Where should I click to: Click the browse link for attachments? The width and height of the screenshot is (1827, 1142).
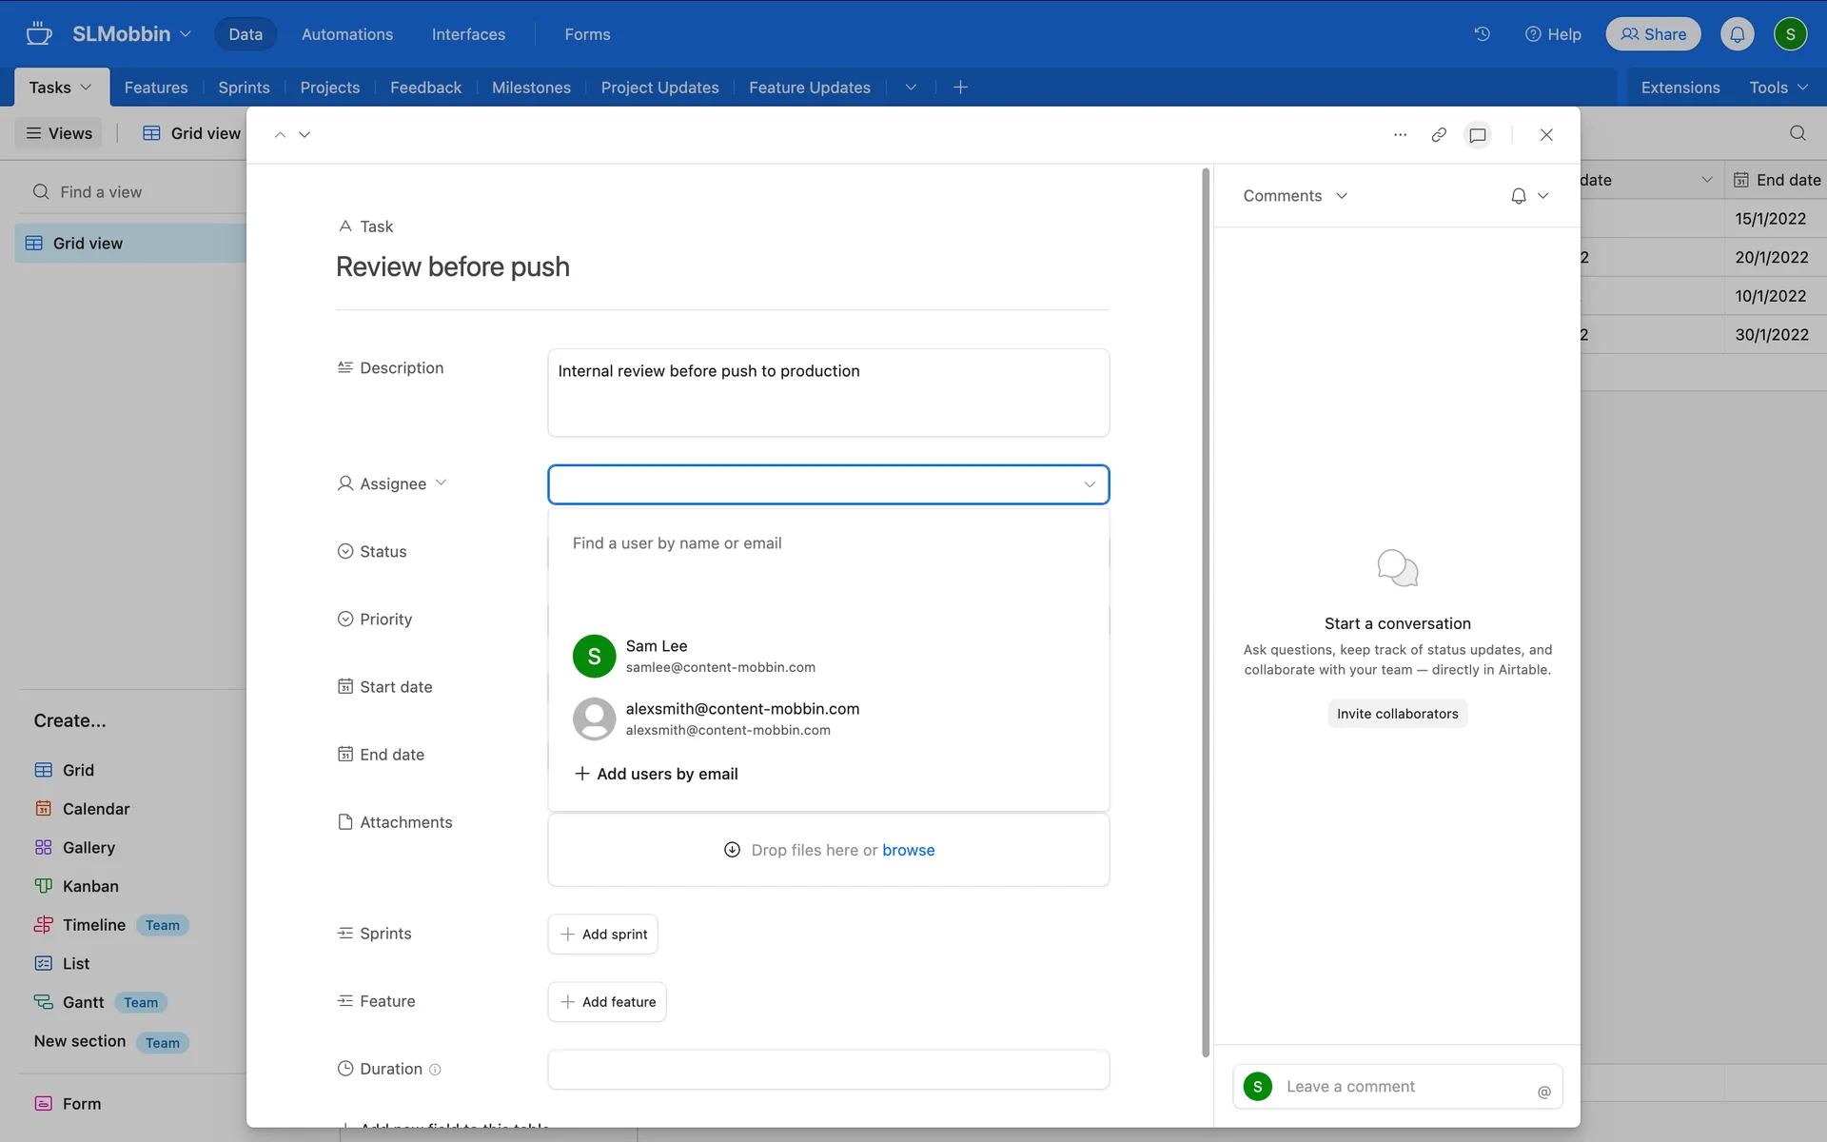(x=908, y=850)
